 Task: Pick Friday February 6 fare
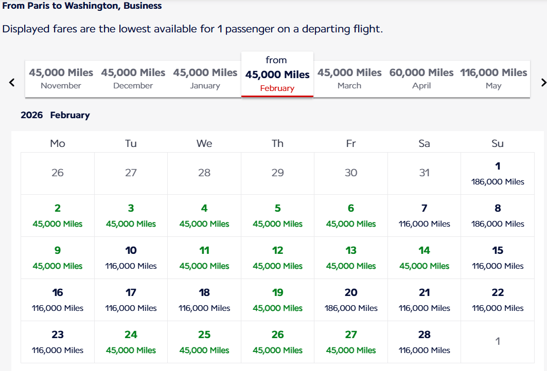pyautogui.click(x=351, y=216)
